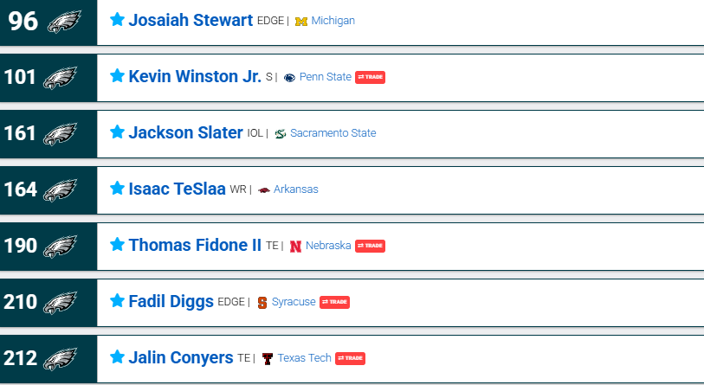This screenshot has height=385, width=704.
Task: Toggle the star next to Fadil Diggs
Action: (118, 301)
